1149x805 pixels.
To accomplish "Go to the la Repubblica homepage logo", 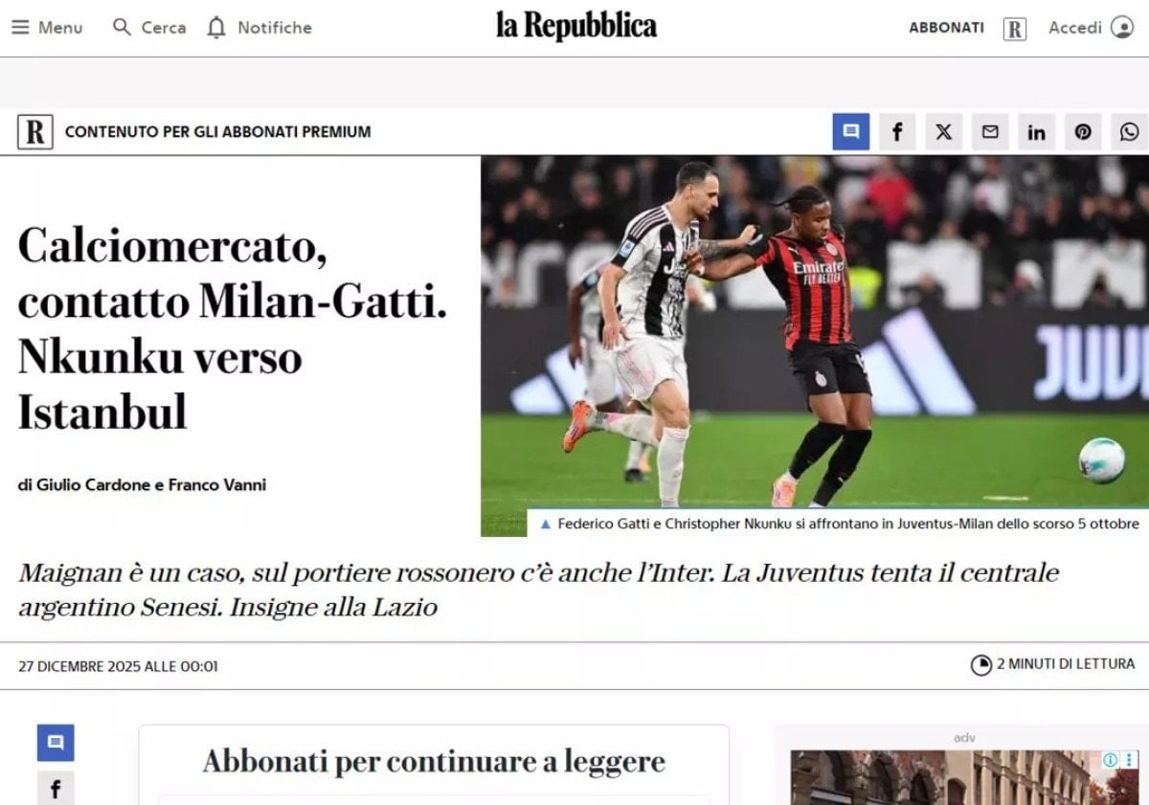I will click(576, 26).
